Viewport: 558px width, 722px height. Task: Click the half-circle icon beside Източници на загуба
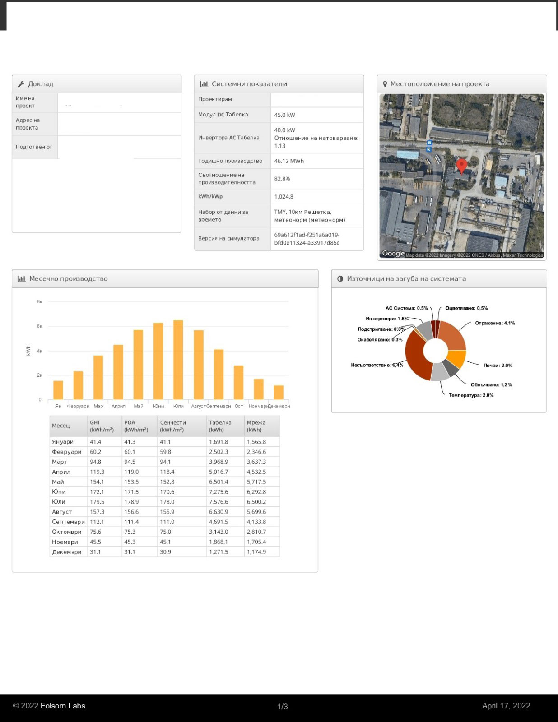[340, 279]
